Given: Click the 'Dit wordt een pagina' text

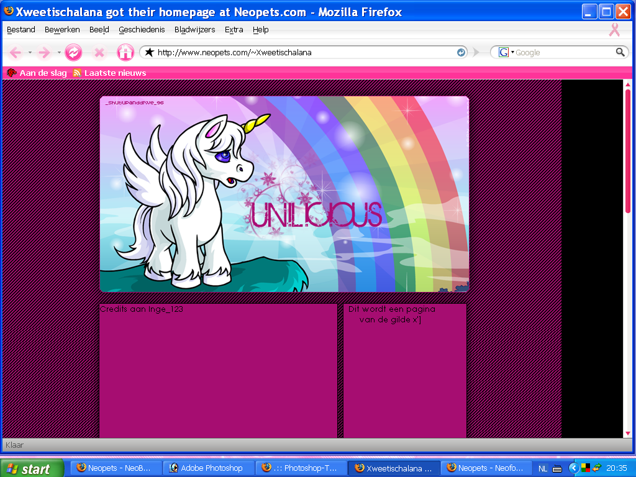Looking at the screenshot, I should (392, 309).
